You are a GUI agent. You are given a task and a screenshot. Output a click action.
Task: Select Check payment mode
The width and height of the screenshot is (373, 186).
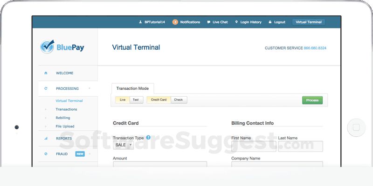click(179, 100)
